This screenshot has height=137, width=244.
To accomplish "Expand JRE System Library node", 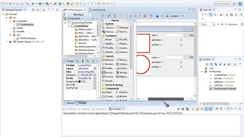I will [x=7, y=42].
